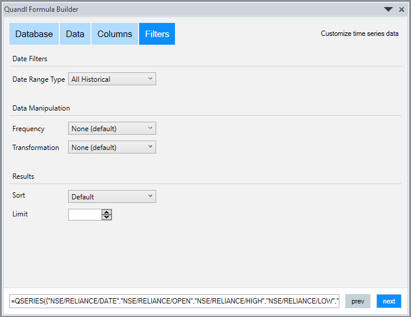Expand the Frequency dropdown

point(112,128)
